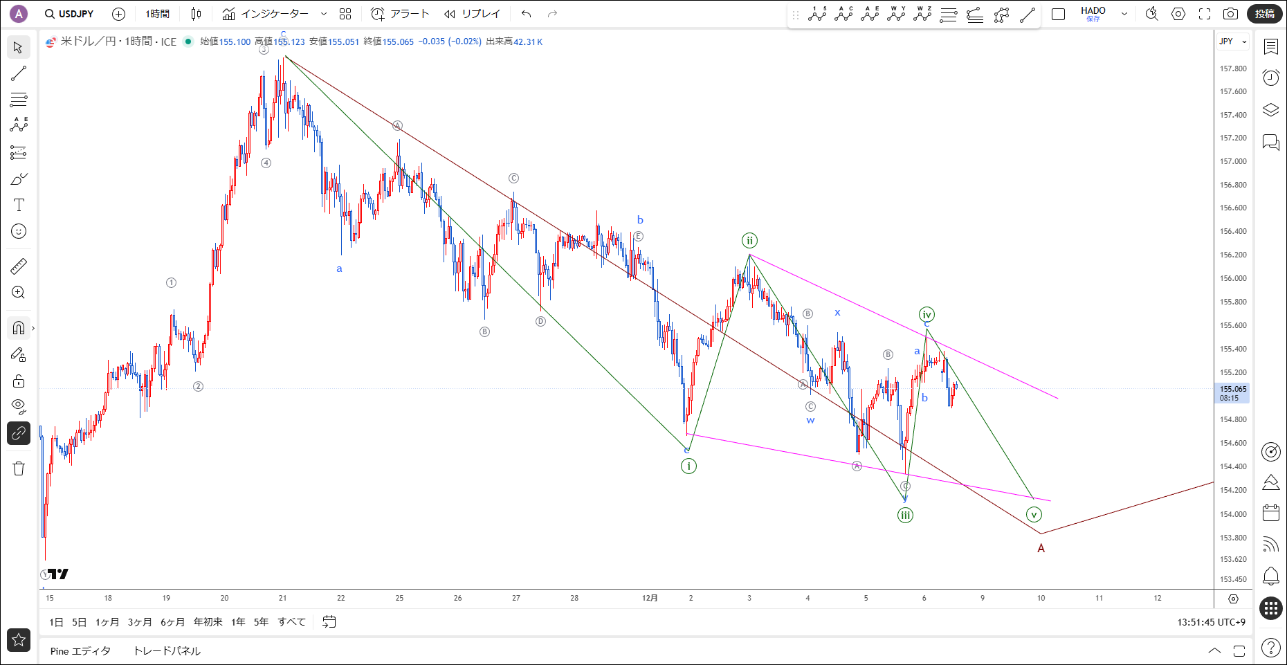
Task: Open the economic calendar panel
Action: [x=1271, y=513]
